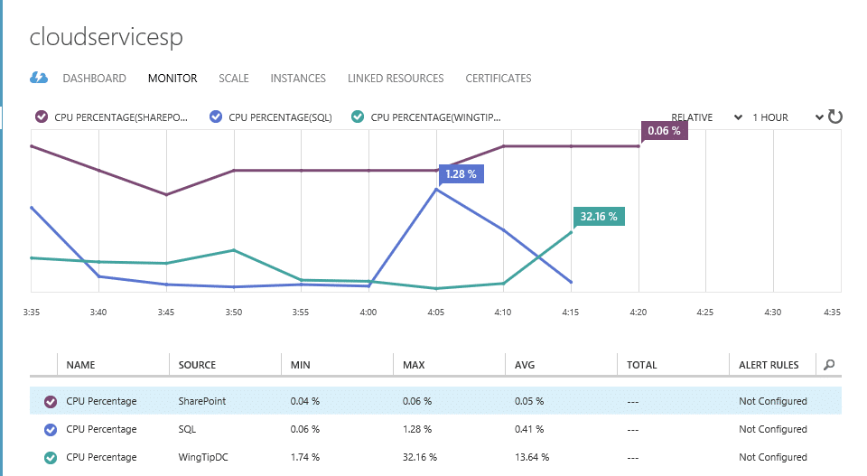
Task: Toggle the WingTipDC row check circle
Action: point(51,458)
